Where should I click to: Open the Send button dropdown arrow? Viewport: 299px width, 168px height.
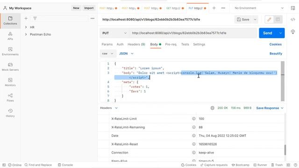pos(280,33)
